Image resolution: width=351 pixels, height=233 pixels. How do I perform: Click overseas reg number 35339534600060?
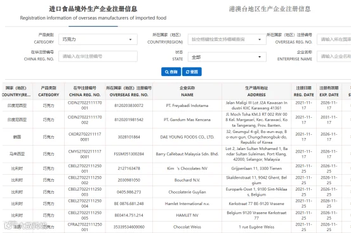coord(129,227)
